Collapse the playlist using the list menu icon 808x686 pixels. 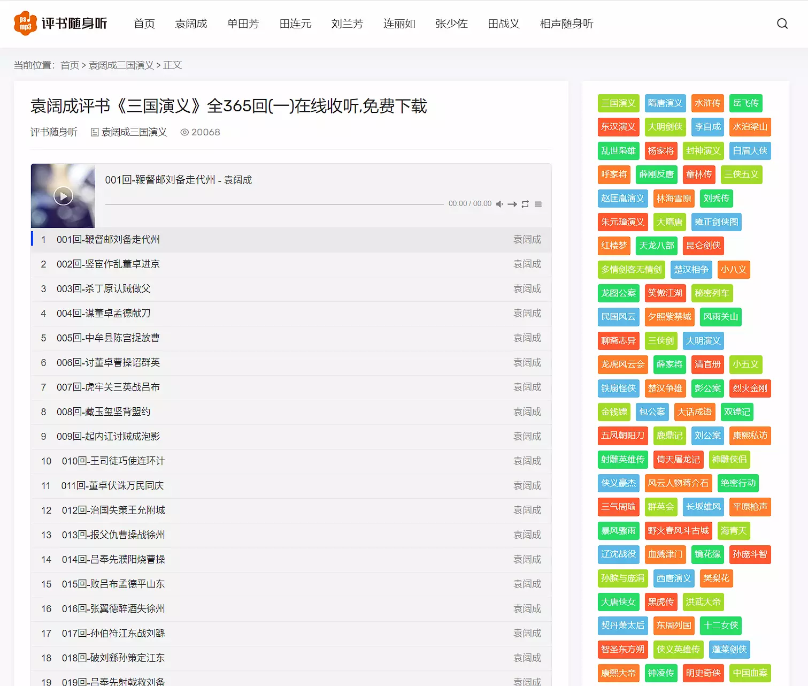(x=538, y=204)
